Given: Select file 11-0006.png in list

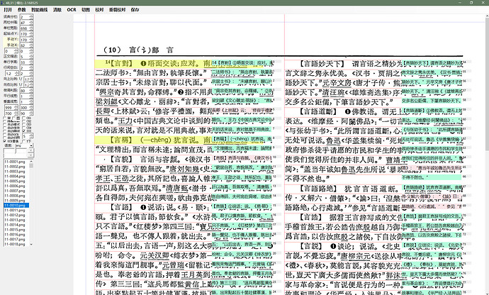Looking at the screenshot, I should click(15, 186).
